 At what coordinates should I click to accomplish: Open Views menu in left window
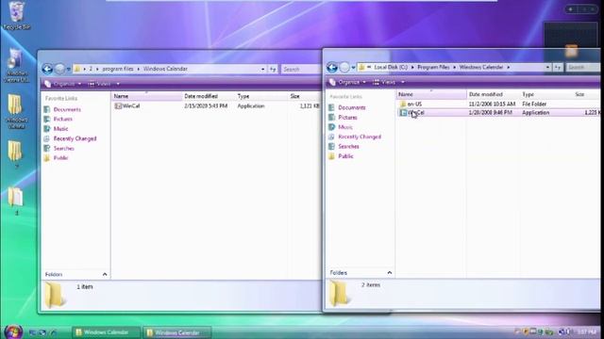coord(104,84)
